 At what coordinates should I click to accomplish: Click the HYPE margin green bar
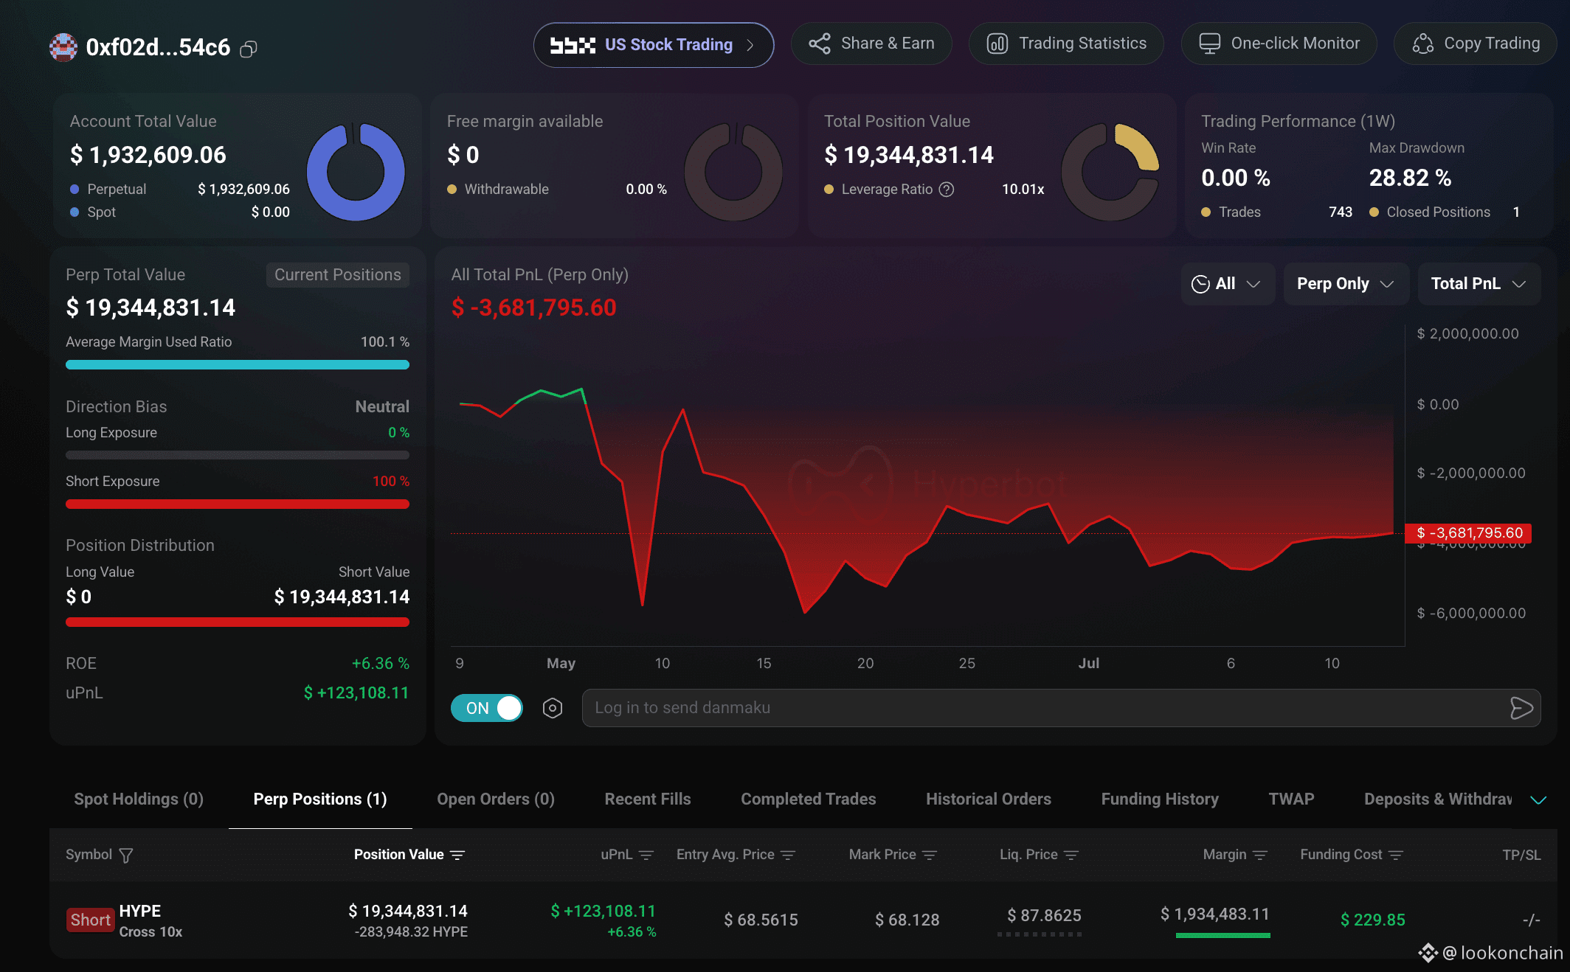point(1223,936)
